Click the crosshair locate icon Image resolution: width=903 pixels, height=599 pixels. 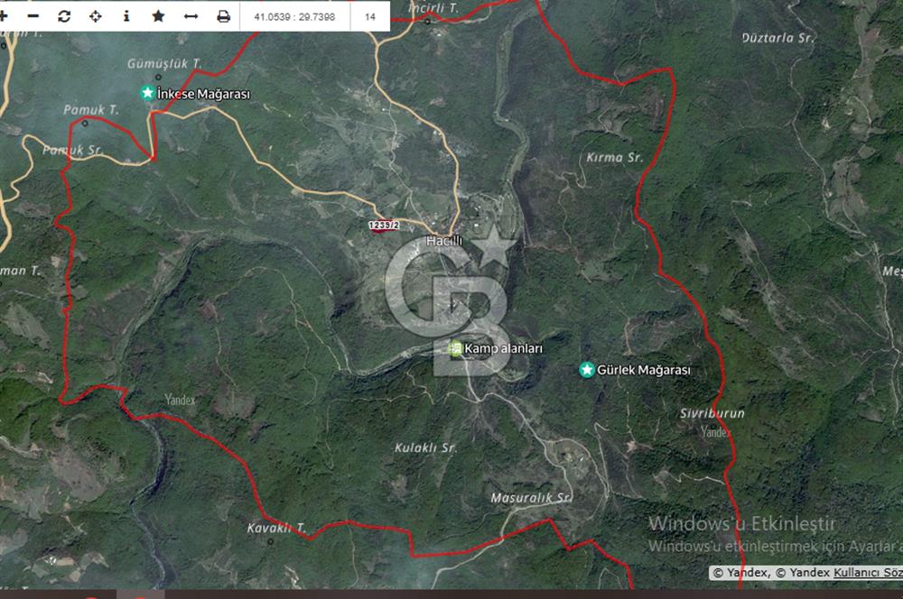(x=95, y=16)
